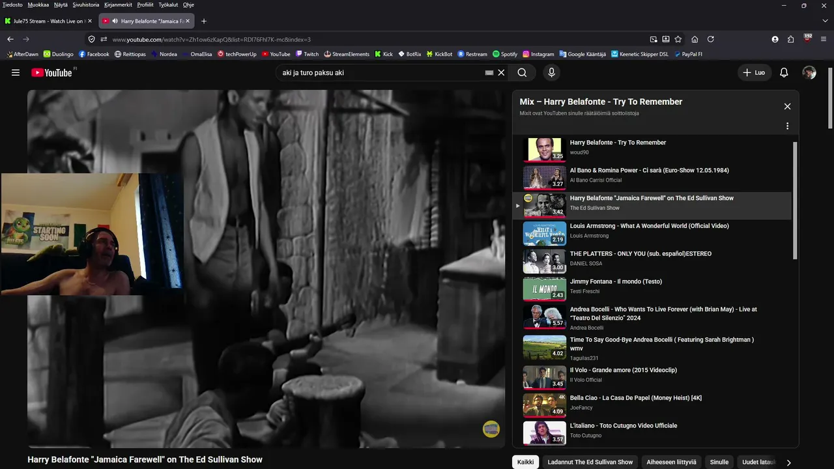Select the Kaikki filter chip

coord(525,462)
